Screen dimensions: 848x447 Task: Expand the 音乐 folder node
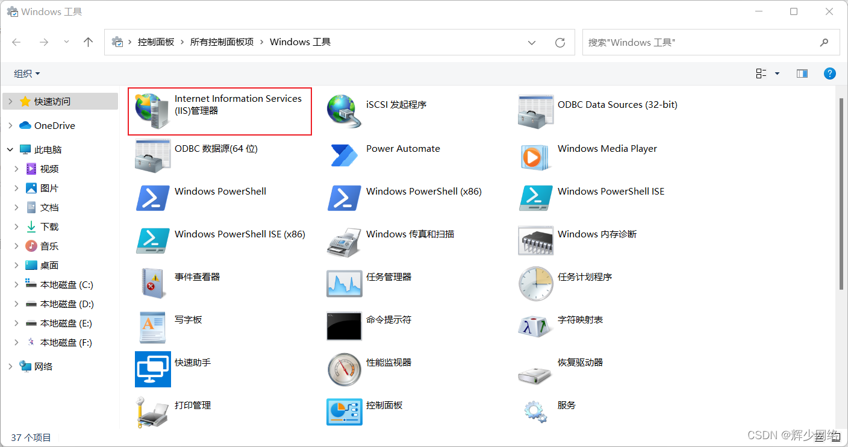17,246
